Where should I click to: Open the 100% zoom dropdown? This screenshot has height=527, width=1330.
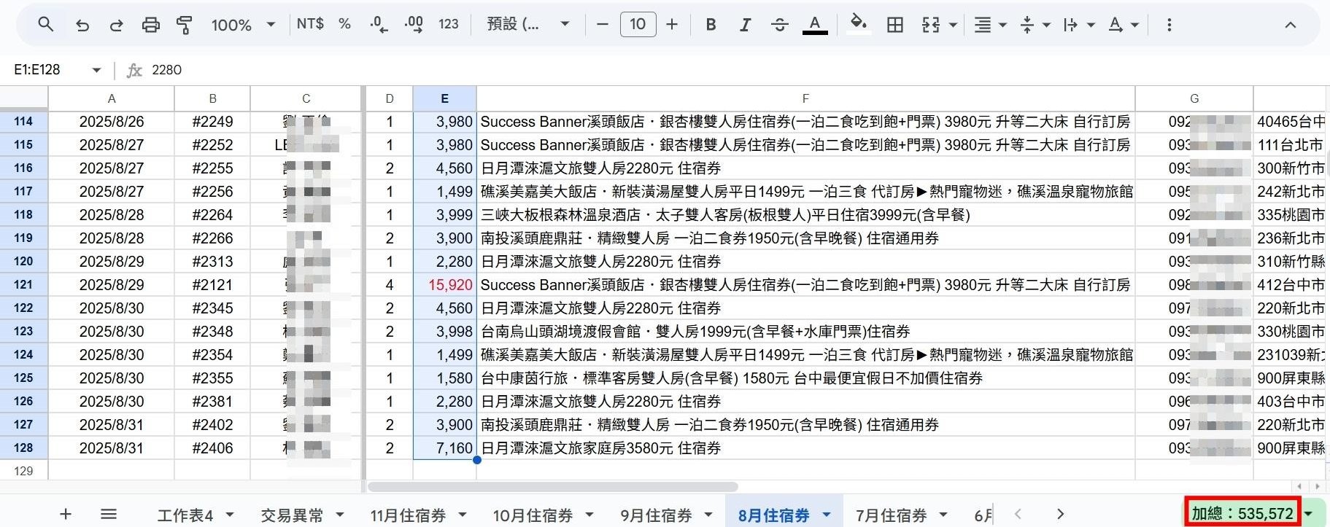243,25
